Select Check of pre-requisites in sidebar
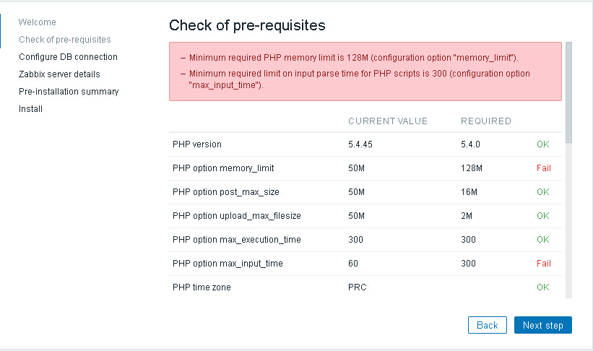The height and width of the screenshot is (351, 593). (x=65, y=40)
